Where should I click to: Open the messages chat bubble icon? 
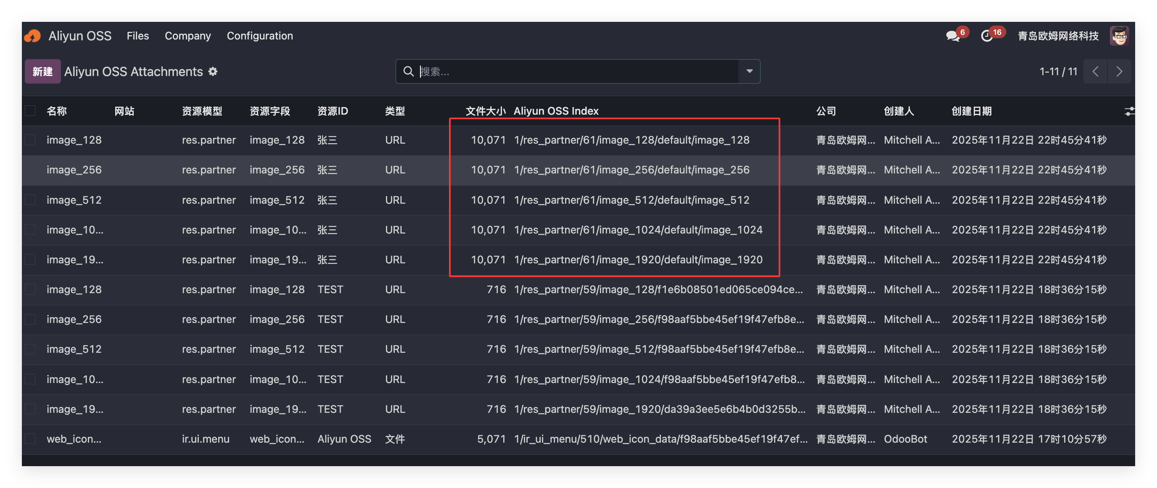click(x=952, y=36)
